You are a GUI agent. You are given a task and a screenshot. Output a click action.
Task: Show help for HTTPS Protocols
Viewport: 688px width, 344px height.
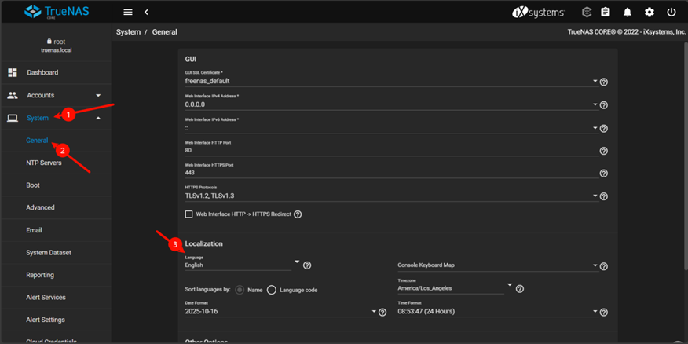coord(604,196)
